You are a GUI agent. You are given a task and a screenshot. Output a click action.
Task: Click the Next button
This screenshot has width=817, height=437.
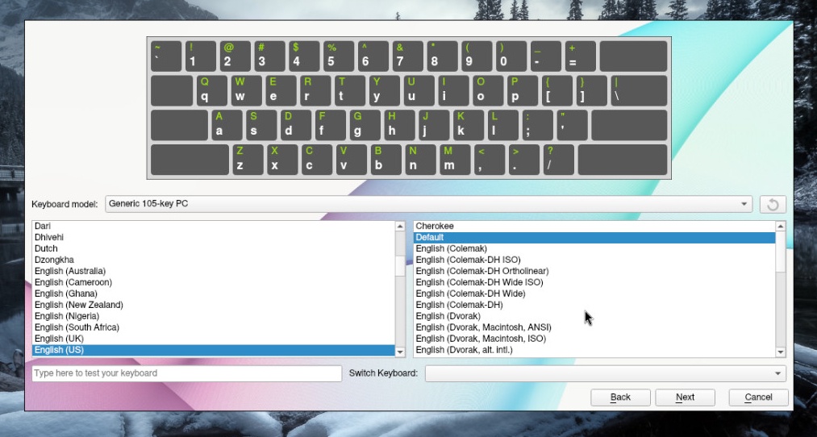685,397
